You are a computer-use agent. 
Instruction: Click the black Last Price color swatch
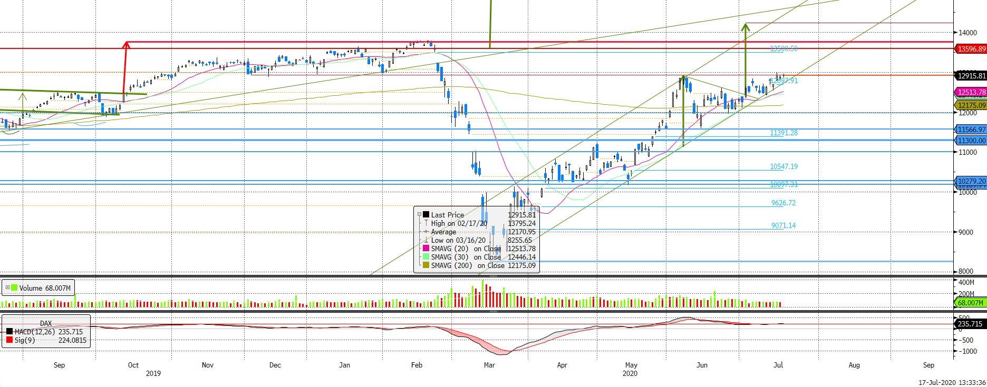426,215
